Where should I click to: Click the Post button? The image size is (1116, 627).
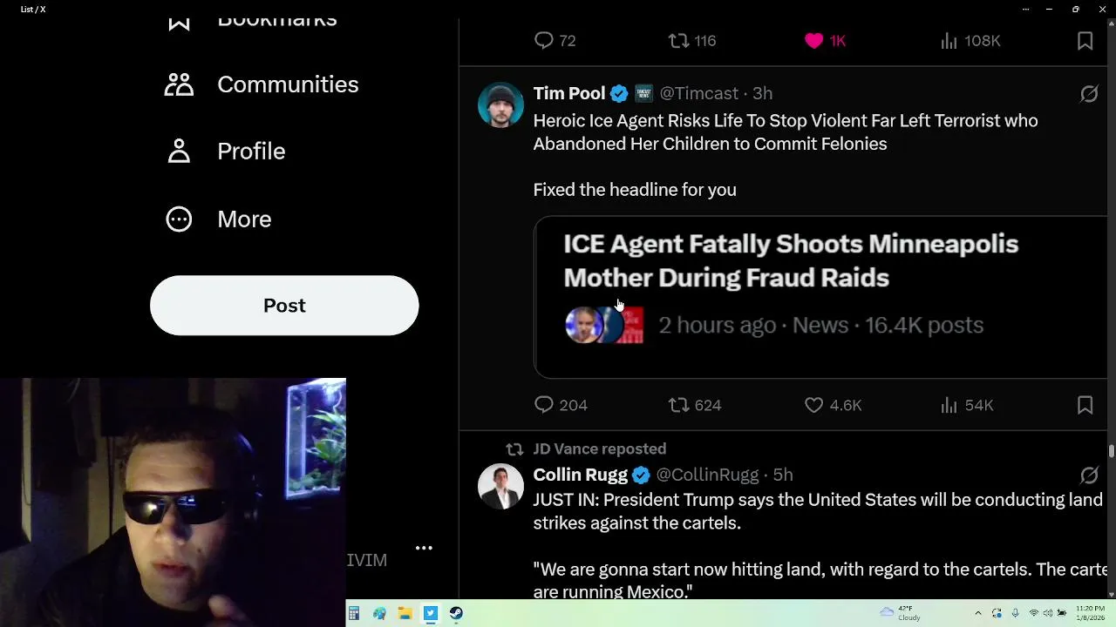point(284,306)
